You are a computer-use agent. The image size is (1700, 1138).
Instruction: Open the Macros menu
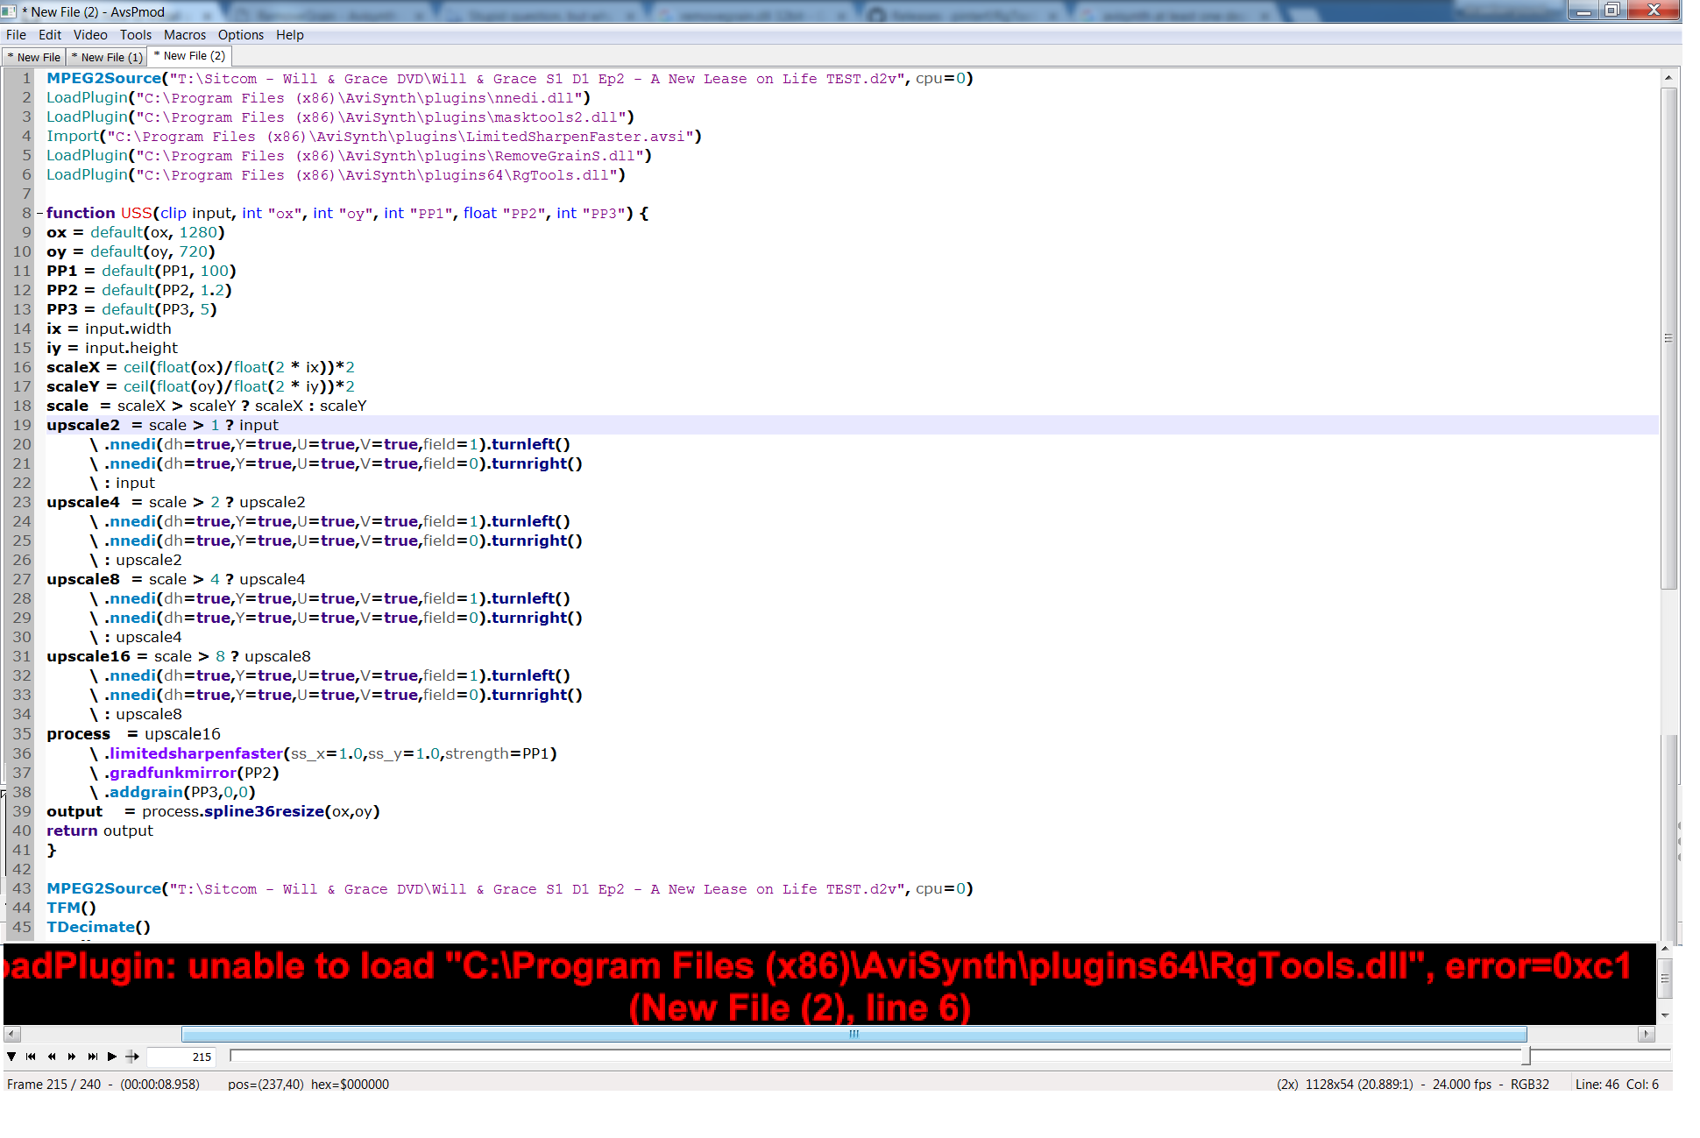click(184, 35)
